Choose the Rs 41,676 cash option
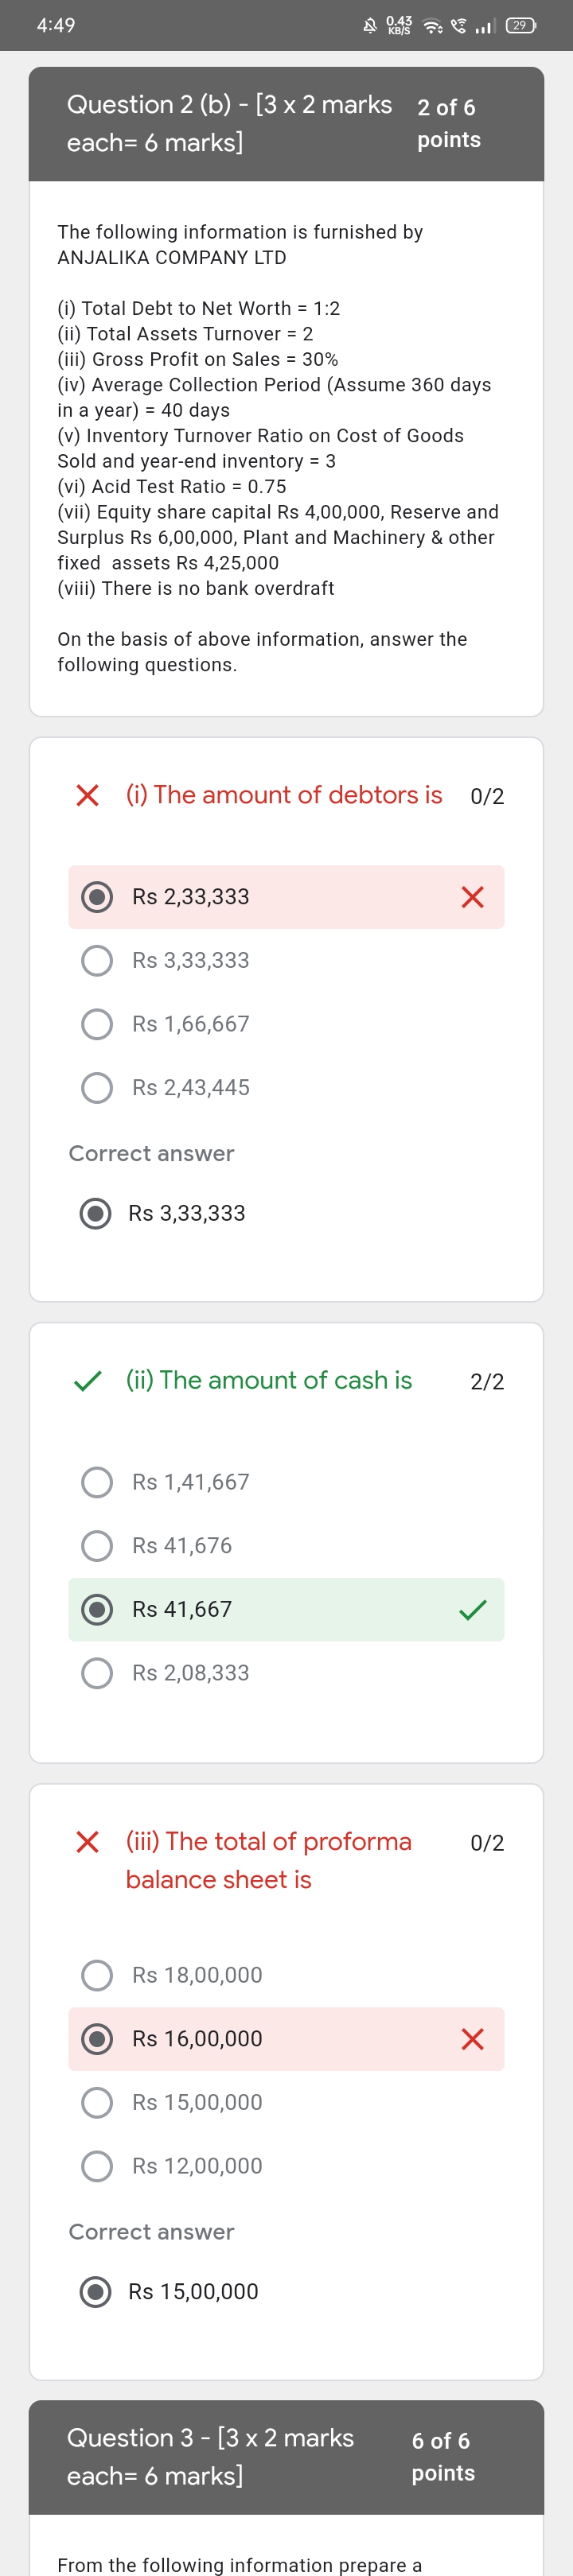The image size is (573, 2576). click(97, 1545)
